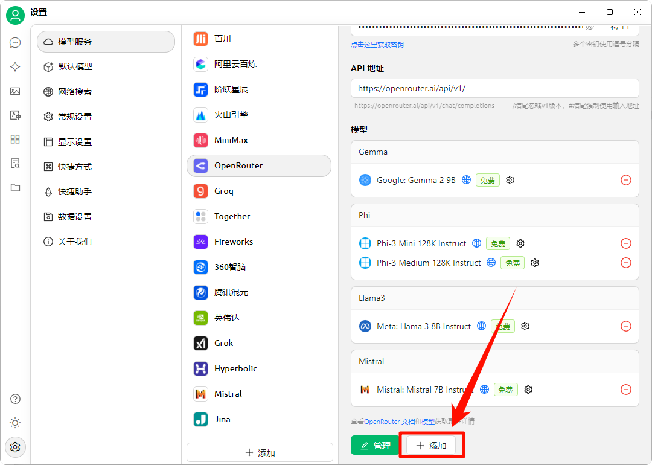This screenshot has width=652, height=465.
Task: Remove the Google: Gemma 2 9B model
Action: pos(626,180)
